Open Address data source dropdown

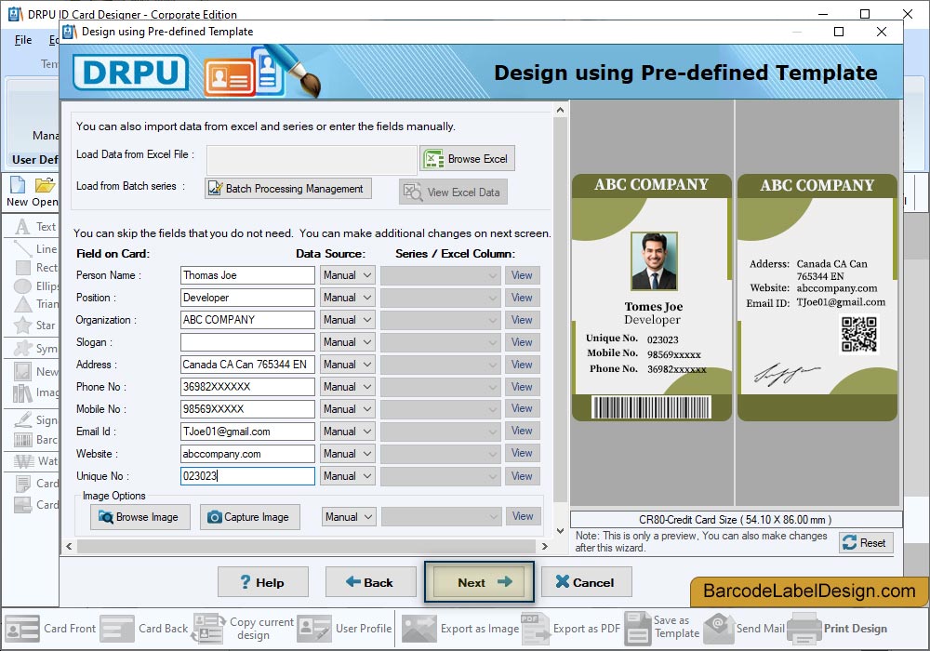tap(348, 365)
